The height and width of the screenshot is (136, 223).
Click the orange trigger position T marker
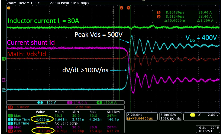9,8
